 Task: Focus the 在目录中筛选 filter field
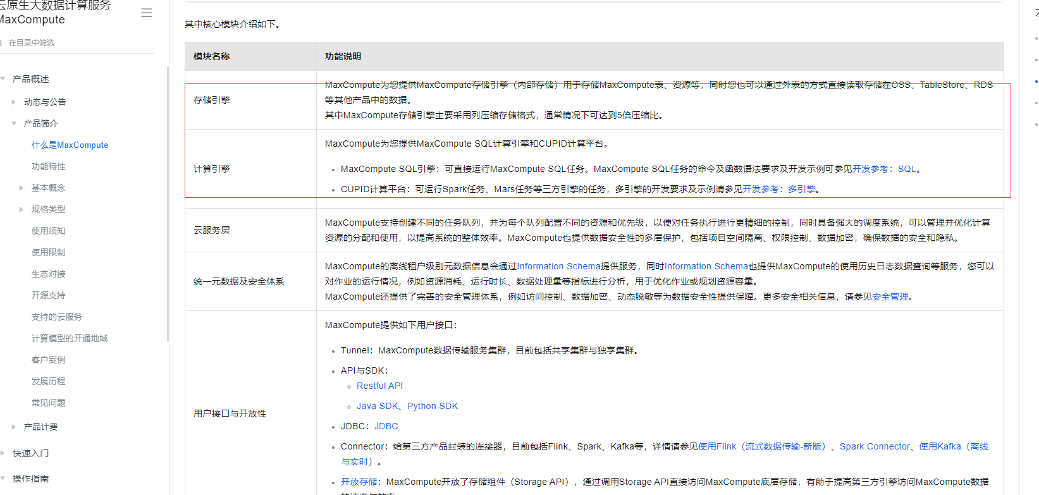[x=77, y=43]
